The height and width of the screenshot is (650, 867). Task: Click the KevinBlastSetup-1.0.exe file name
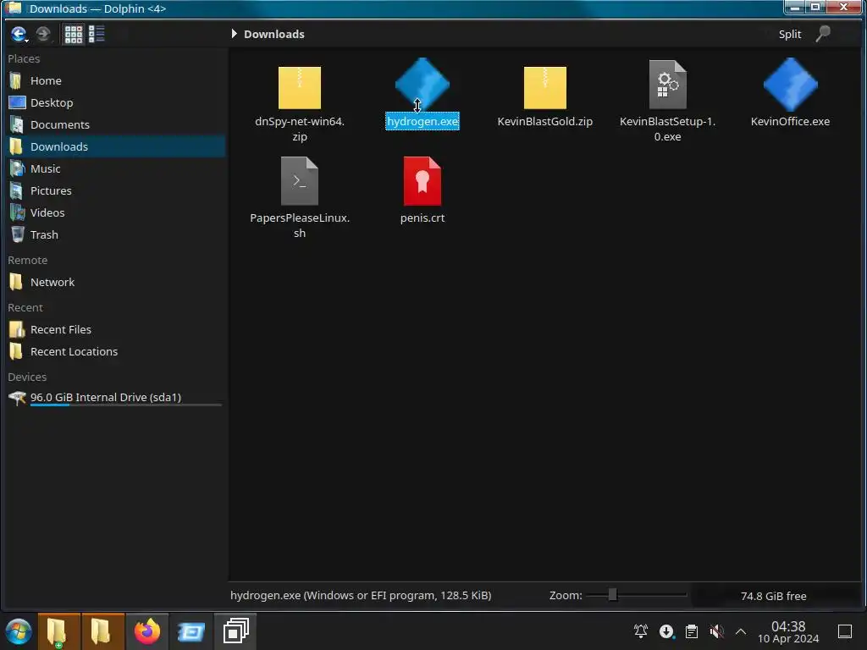click(668, 129)
